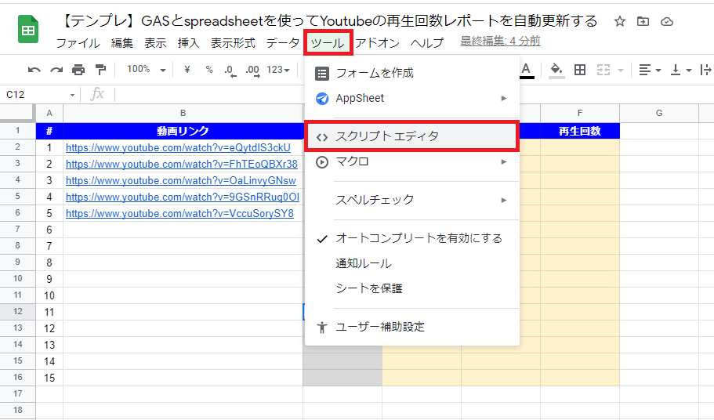The width and height of the screenshot is (714, 420).
Task: Open スクリプト エディタ
Action: [412, 136]
